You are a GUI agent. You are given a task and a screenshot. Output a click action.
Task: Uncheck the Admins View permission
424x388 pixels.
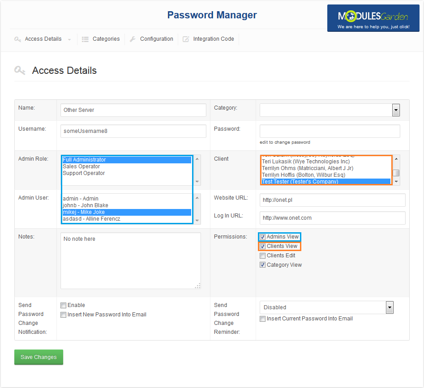tap(263, 237)
